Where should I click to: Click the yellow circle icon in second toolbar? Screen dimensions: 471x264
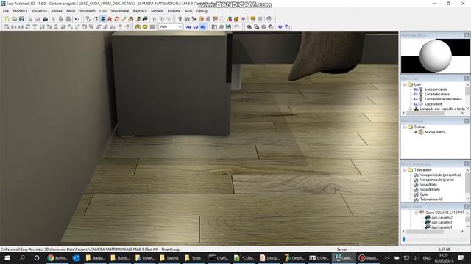138,27
